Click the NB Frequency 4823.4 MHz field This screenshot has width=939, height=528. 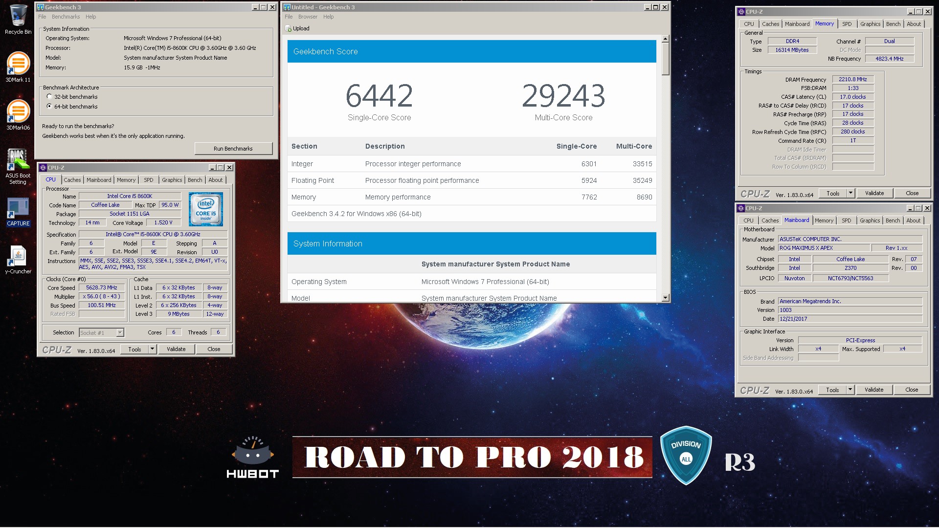click(890, 59)
